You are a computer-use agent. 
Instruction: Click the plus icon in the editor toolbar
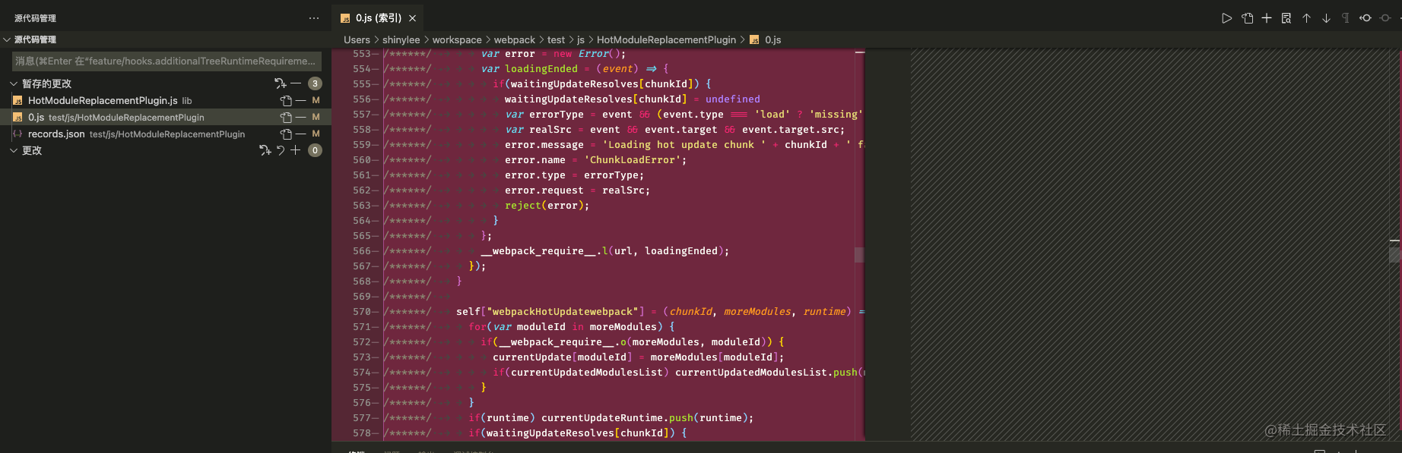[1267, 18]
